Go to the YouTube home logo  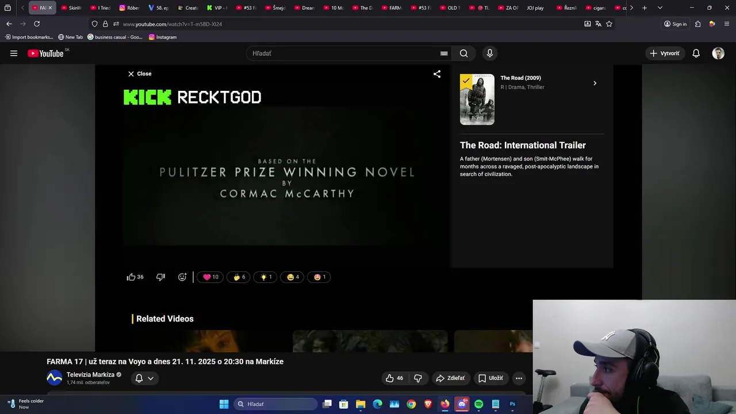pos(45,53)
